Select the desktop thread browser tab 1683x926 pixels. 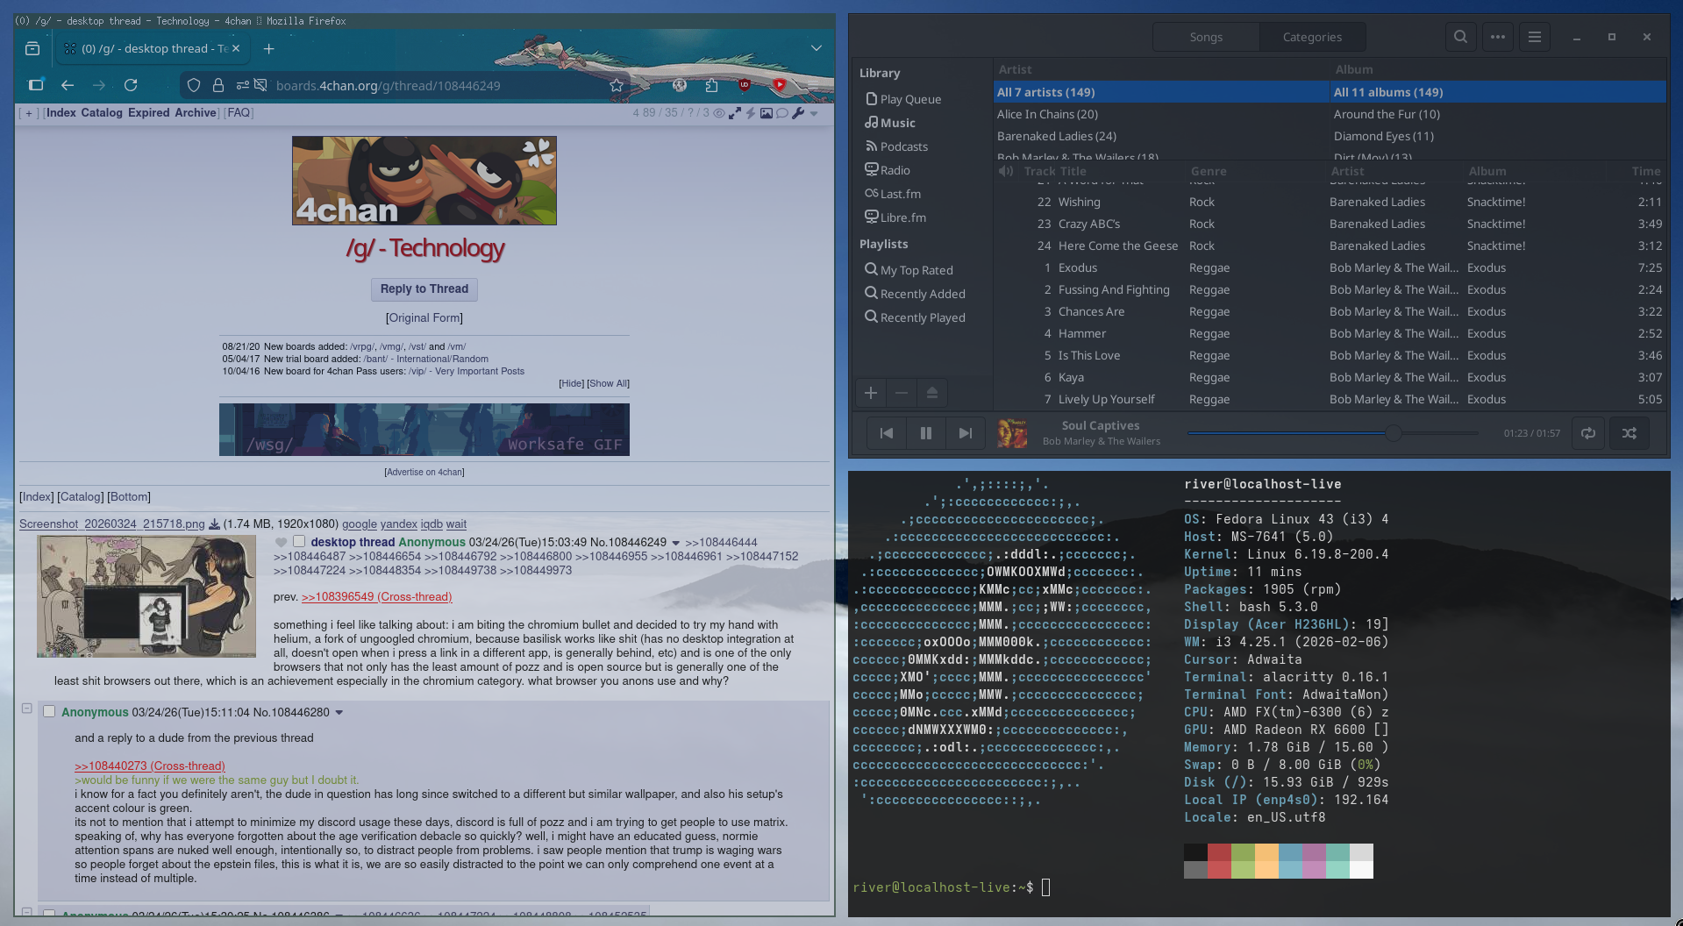(x=154, y=49)
